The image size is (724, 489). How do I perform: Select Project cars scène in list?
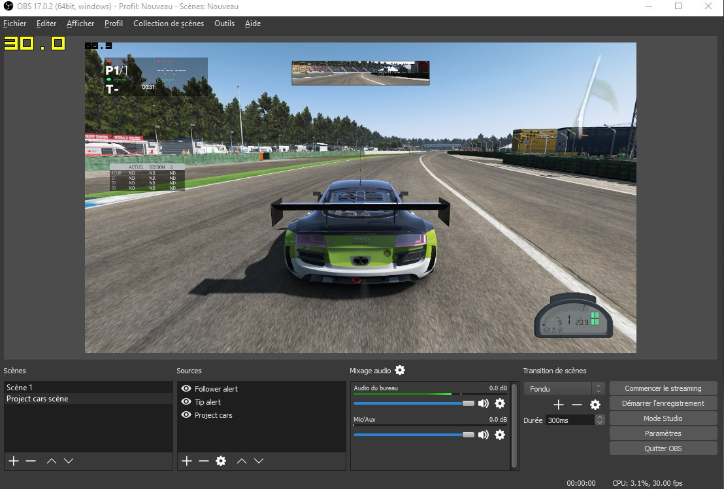[x=88, y=399]
